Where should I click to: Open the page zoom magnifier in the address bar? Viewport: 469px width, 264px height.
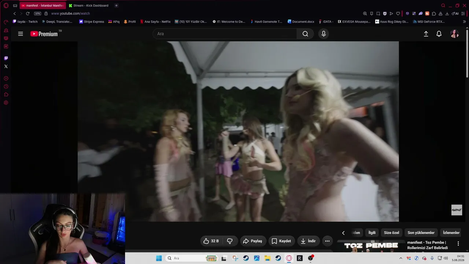point(365,14)
